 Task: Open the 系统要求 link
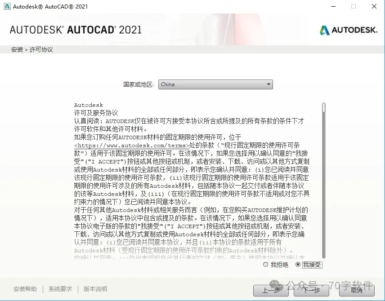pyautogui.click(x=60, y=289)
